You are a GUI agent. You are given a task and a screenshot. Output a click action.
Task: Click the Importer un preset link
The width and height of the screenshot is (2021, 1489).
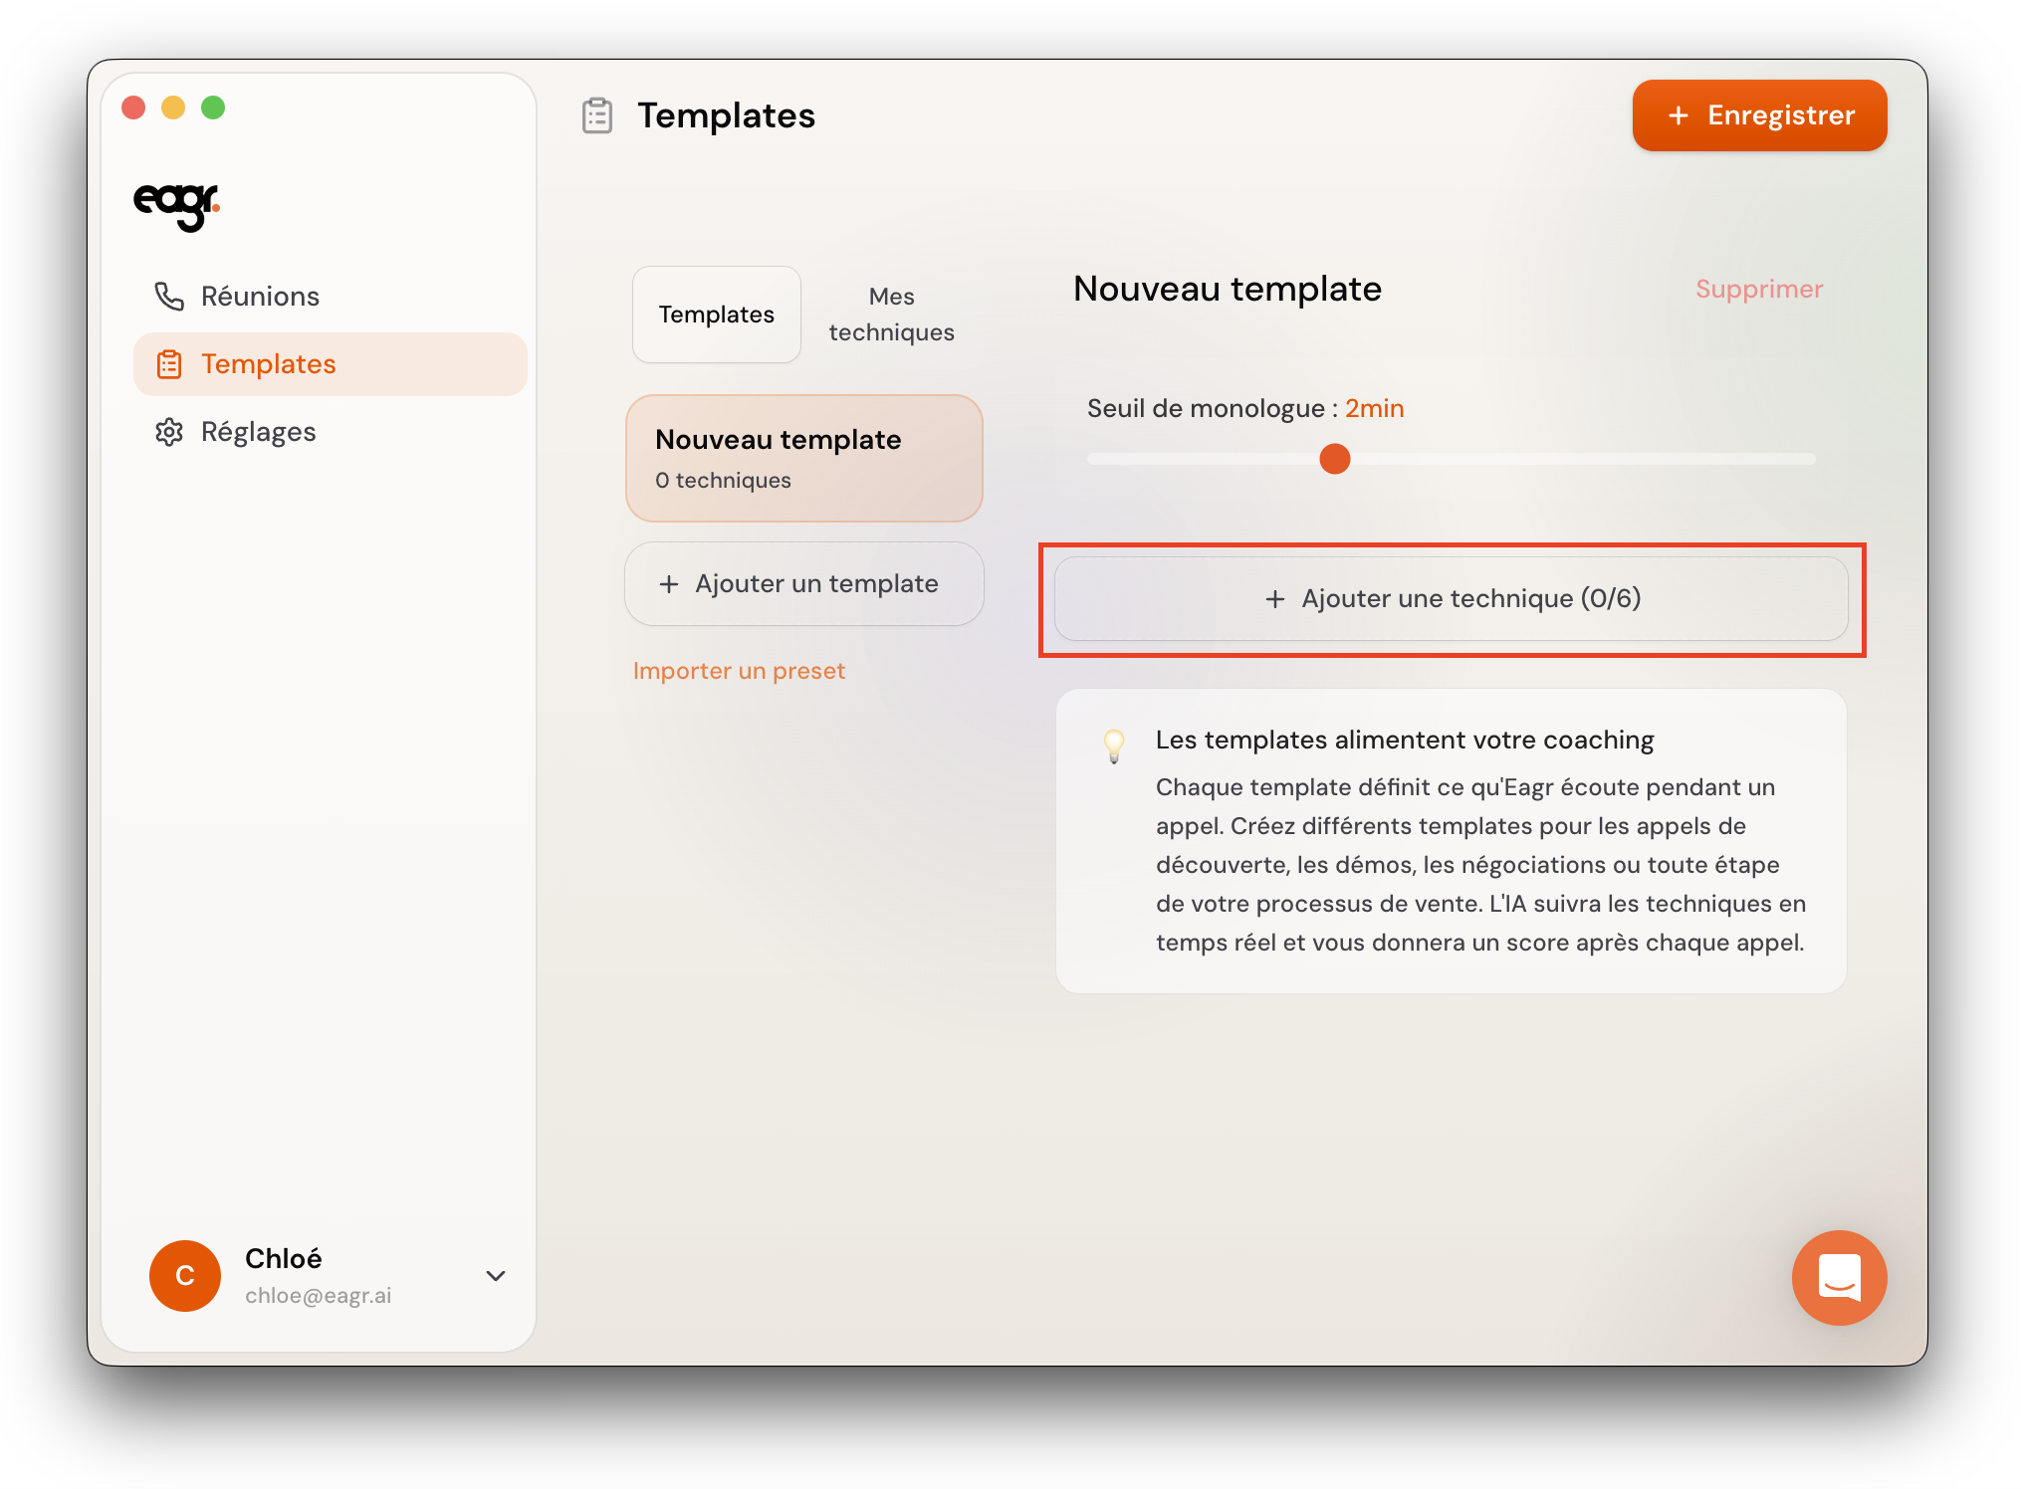coord(739,671)
